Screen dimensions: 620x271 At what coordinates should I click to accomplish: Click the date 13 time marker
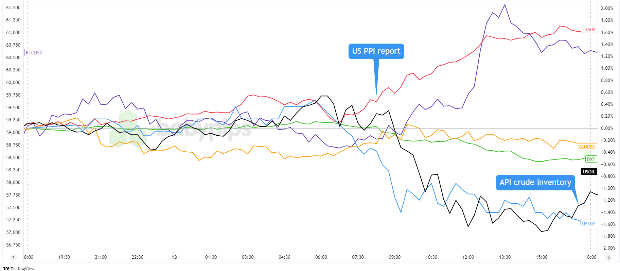tap(174, 257)
